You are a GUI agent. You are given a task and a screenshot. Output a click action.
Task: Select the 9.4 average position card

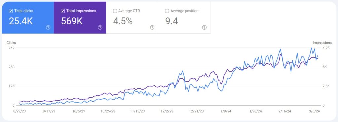(x=184, y=18)
